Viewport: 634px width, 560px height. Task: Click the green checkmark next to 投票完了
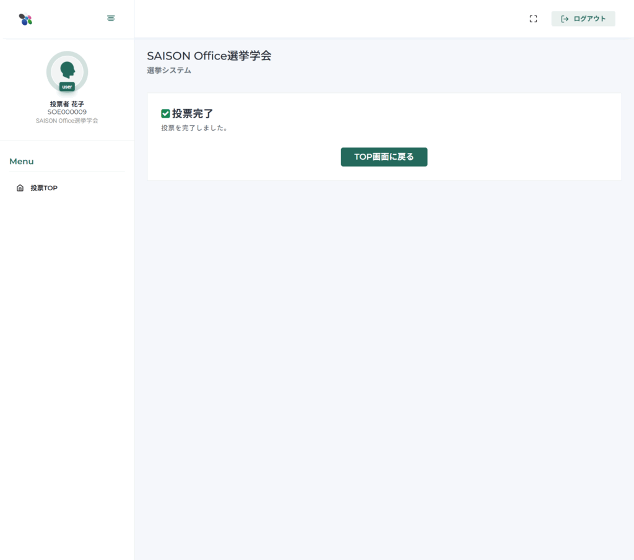(x=165, y=114)
